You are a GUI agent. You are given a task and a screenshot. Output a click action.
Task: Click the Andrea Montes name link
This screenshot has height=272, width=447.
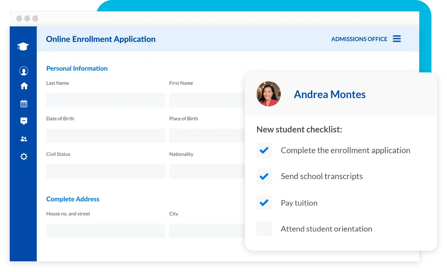(x=330, y=94)
